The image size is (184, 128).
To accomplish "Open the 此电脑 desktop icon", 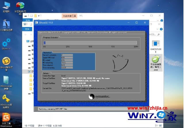I will pyautogui.click(x=6, y=7).
